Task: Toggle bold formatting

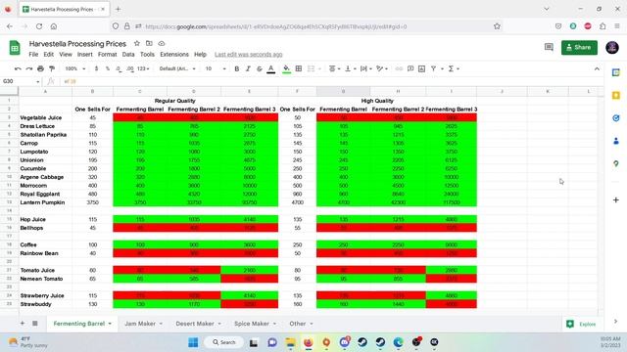Action: click(237, 69)
